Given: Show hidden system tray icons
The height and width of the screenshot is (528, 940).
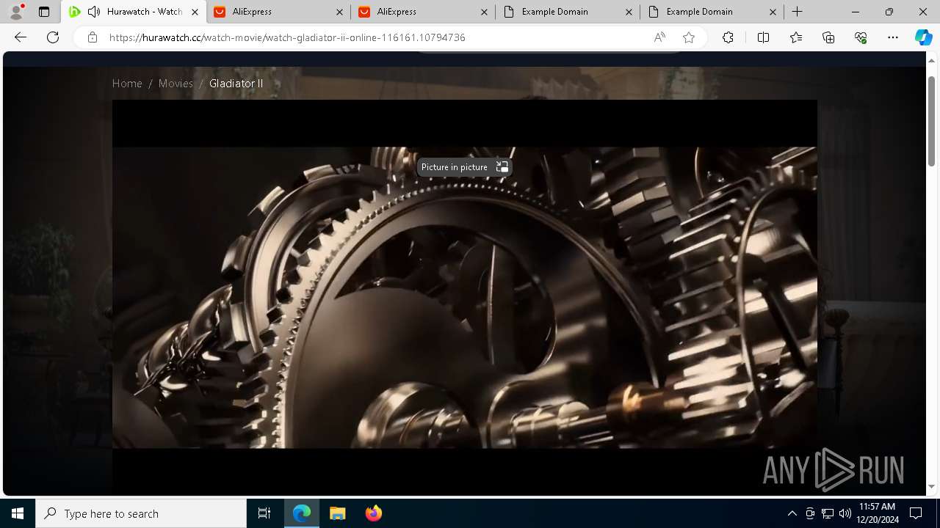Looking at the screenshot, I should pos(792,513).
